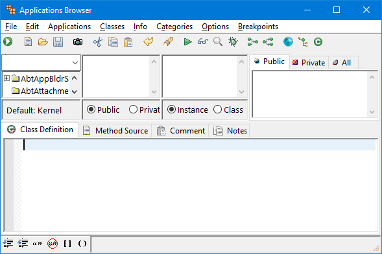Switch to the Method Source tab
This screenshot has height=254, width=382.
(115, 131)
